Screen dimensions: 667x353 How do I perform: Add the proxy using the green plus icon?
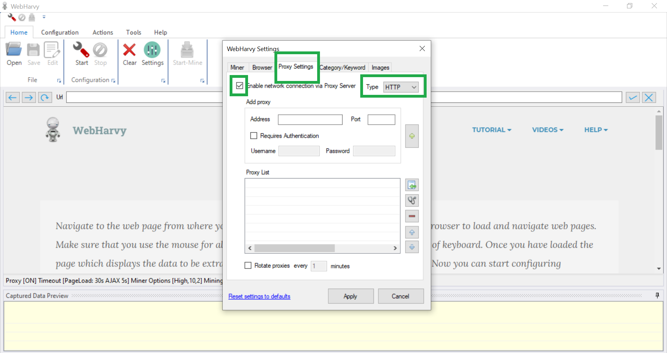click(x=412, y=136)
